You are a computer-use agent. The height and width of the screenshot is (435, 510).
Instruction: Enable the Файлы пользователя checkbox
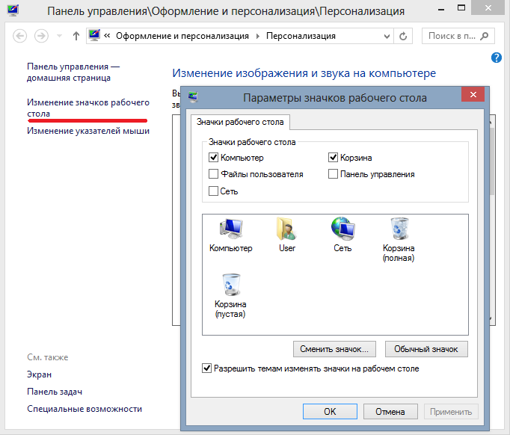(213, 174)
